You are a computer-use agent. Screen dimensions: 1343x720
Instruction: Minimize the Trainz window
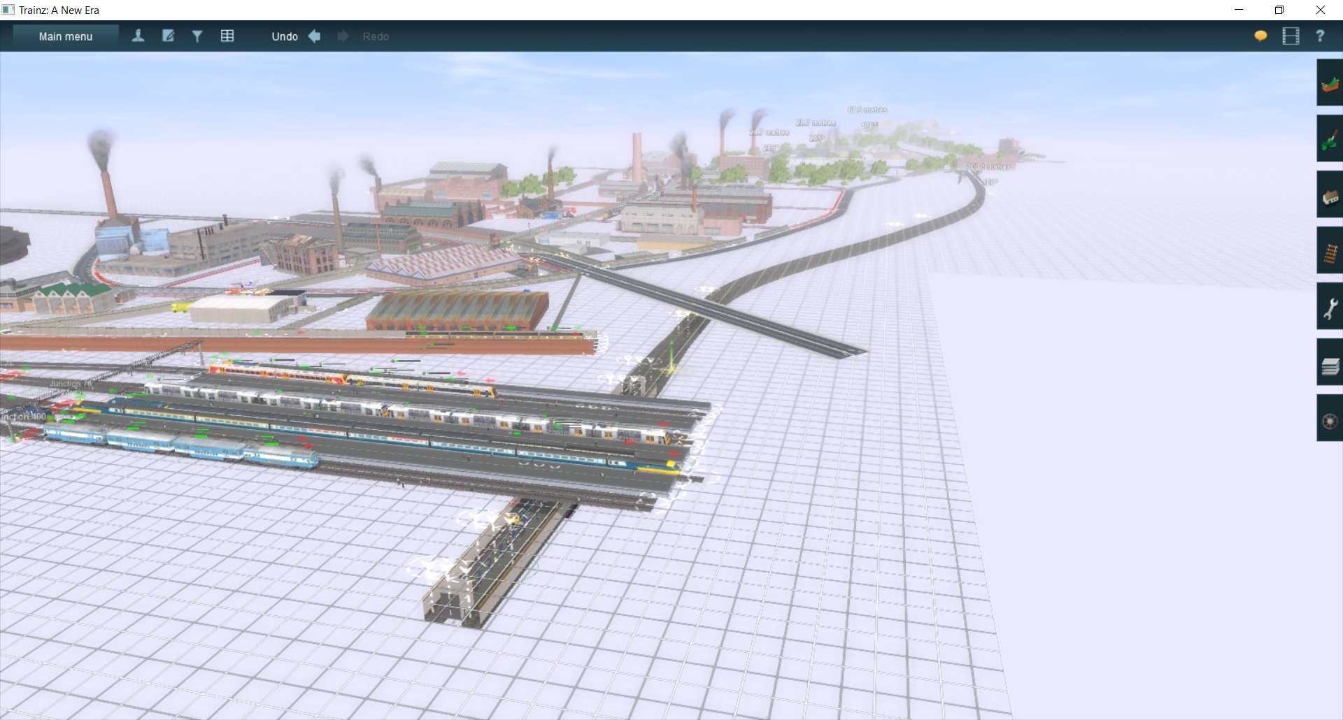[x=1239, y=10]
